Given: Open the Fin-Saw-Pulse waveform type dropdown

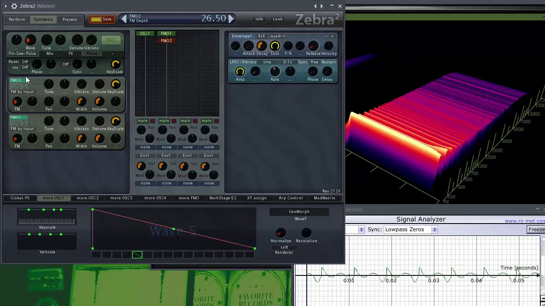Looking at the screenshot, I should 22,54.
